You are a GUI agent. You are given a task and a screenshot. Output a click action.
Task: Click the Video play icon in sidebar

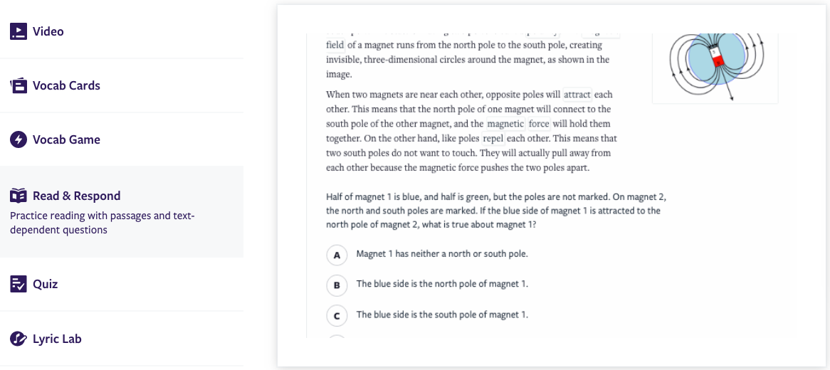point(19,31)
